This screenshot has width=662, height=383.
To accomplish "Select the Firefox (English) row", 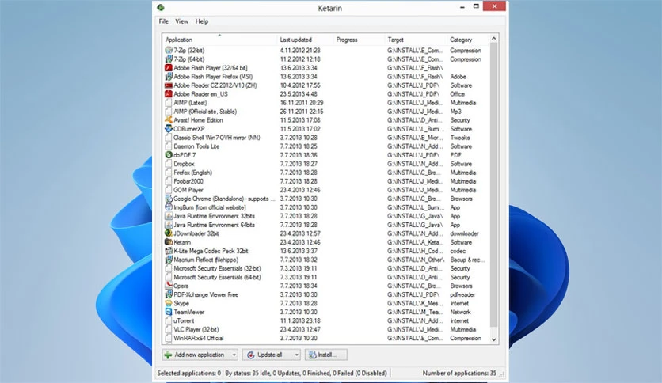I will click(x=326, y=173).
